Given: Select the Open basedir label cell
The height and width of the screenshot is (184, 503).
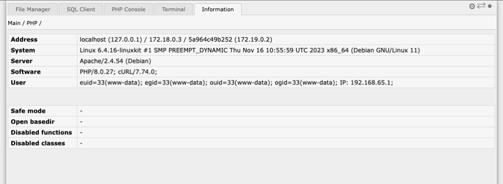Looking at the screenshot, I should [43, 122].
